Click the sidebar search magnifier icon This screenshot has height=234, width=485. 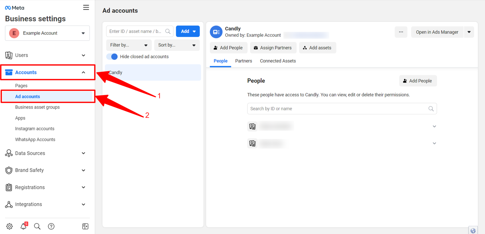37,226
